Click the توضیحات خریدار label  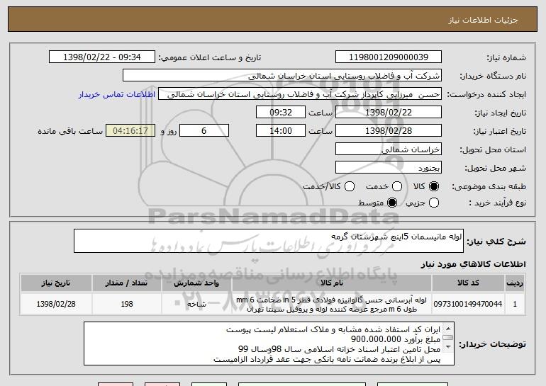[x=492, y=344]
